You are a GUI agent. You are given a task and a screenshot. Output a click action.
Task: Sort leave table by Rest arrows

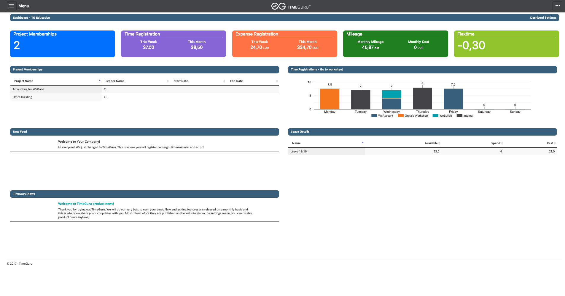click(555, 143)
